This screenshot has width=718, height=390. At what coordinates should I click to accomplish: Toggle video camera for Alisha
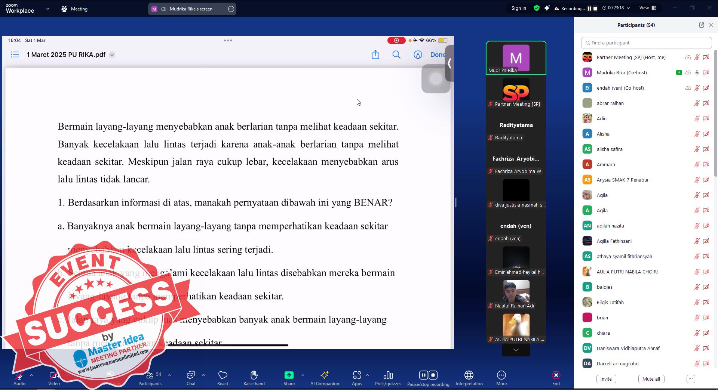[x=706, y=134]
